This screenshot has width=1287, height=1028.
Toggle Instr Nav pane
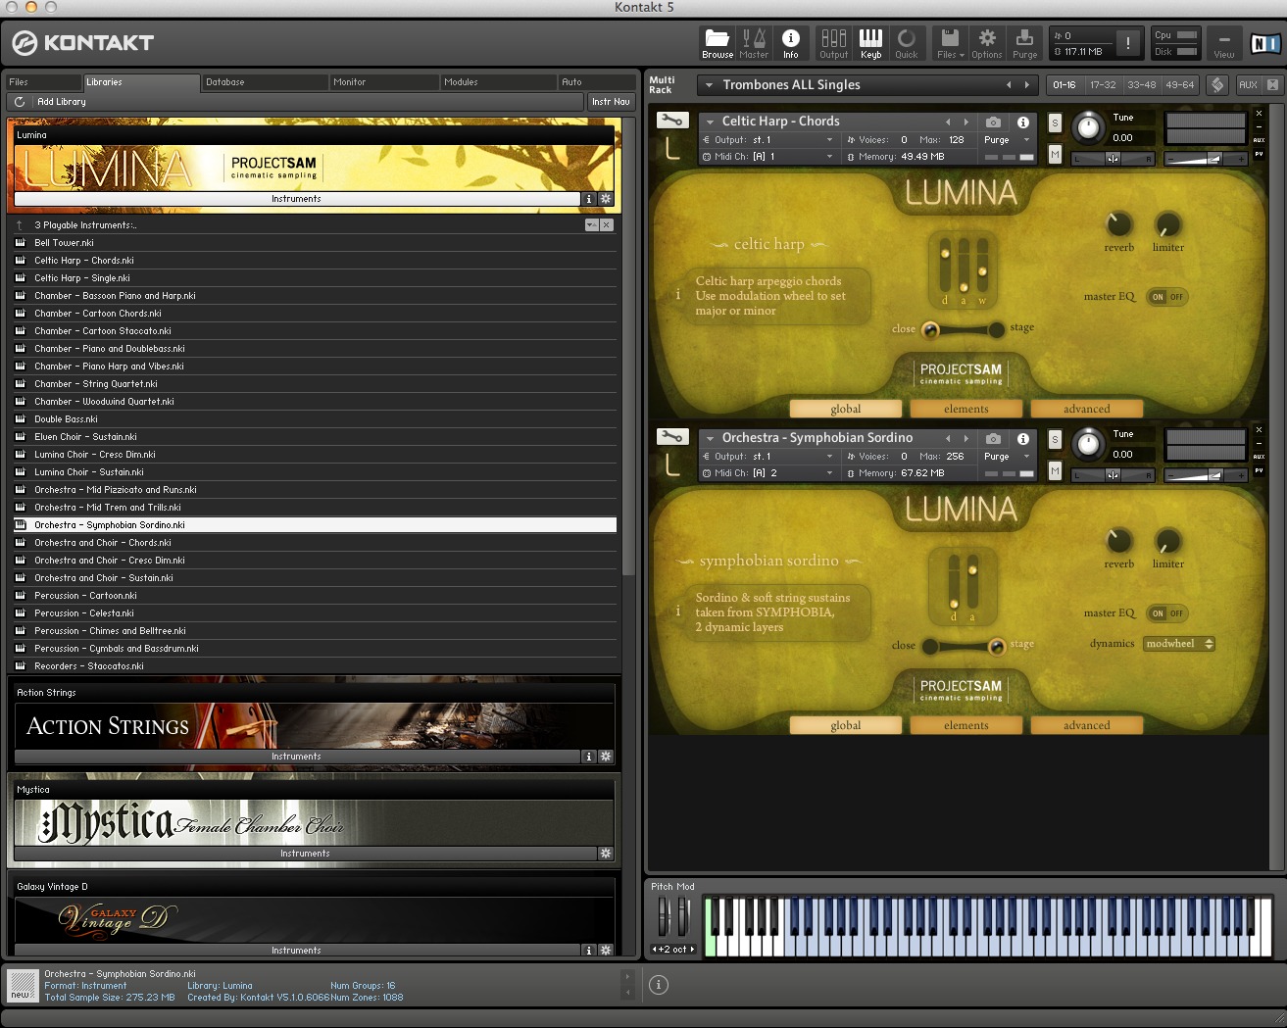click(x=611, y=102)
